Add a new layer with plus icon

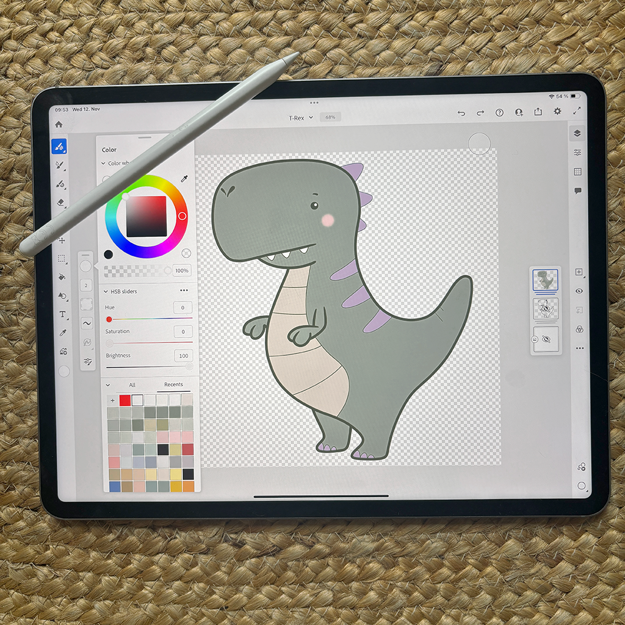(579, 272)
